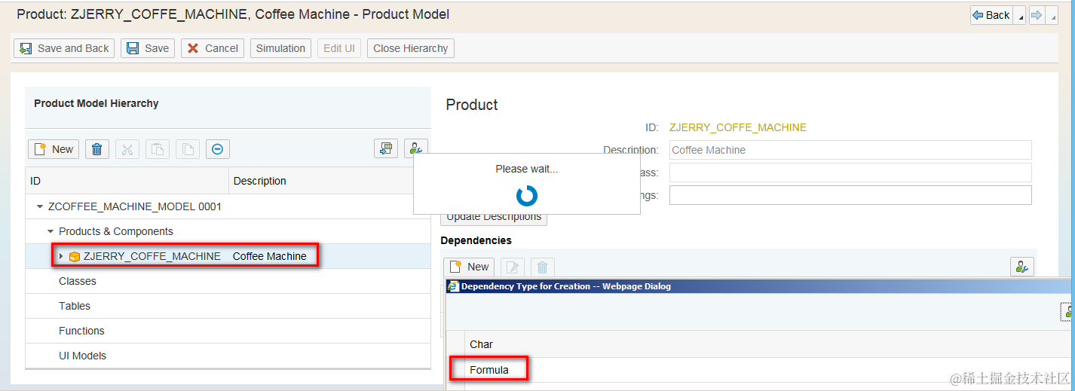Select the UI Models item in hierarchy
Screen dimensions: 1075x391
82,356
